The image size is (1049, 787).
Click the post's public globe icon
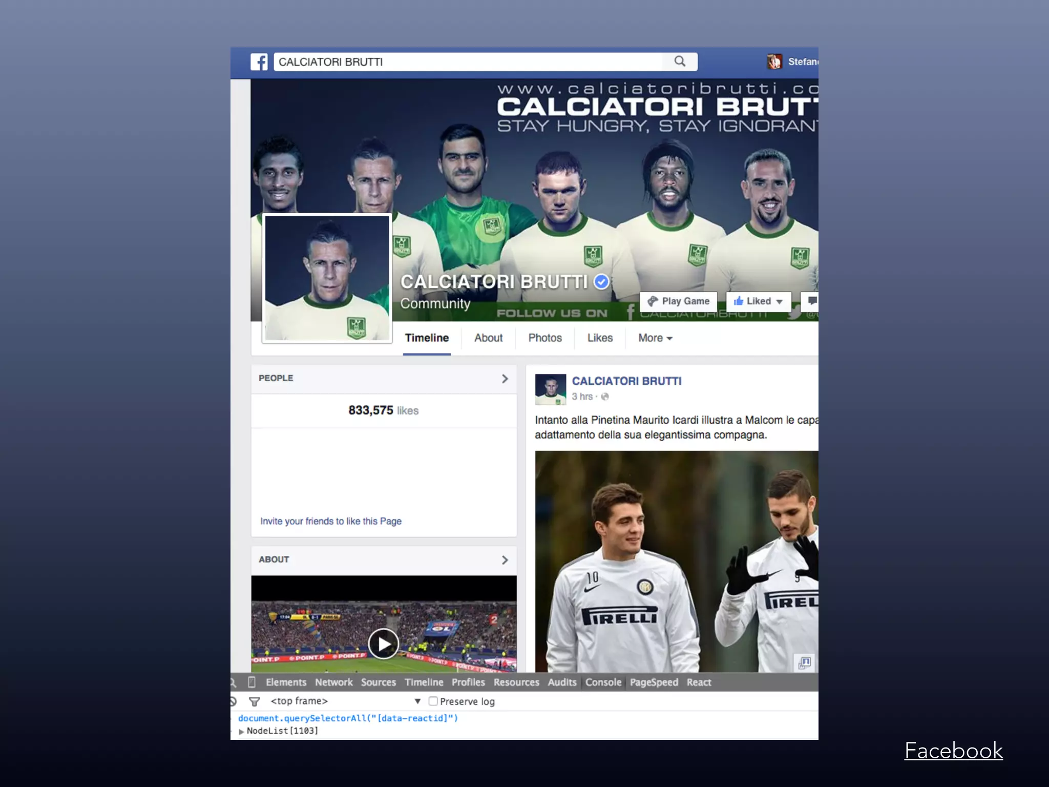(605, 397)
